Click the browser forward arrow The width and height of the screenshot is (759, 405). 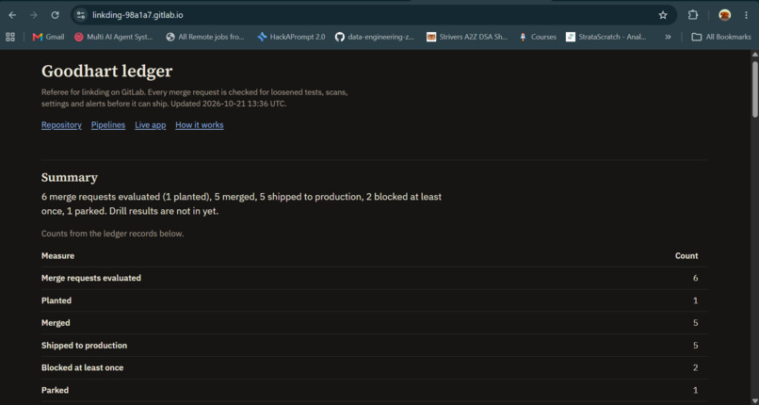pyautogui.click(x=33, y=15)
